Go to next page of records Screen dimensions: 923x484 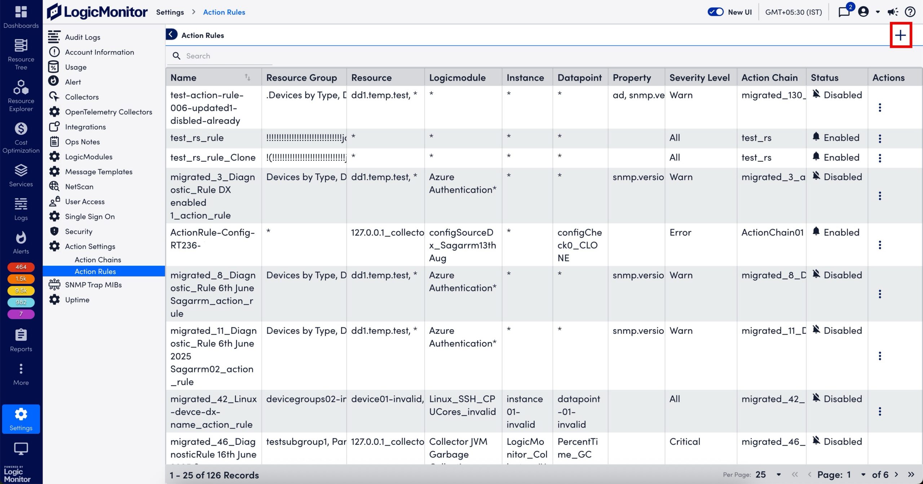pos(897,475)
